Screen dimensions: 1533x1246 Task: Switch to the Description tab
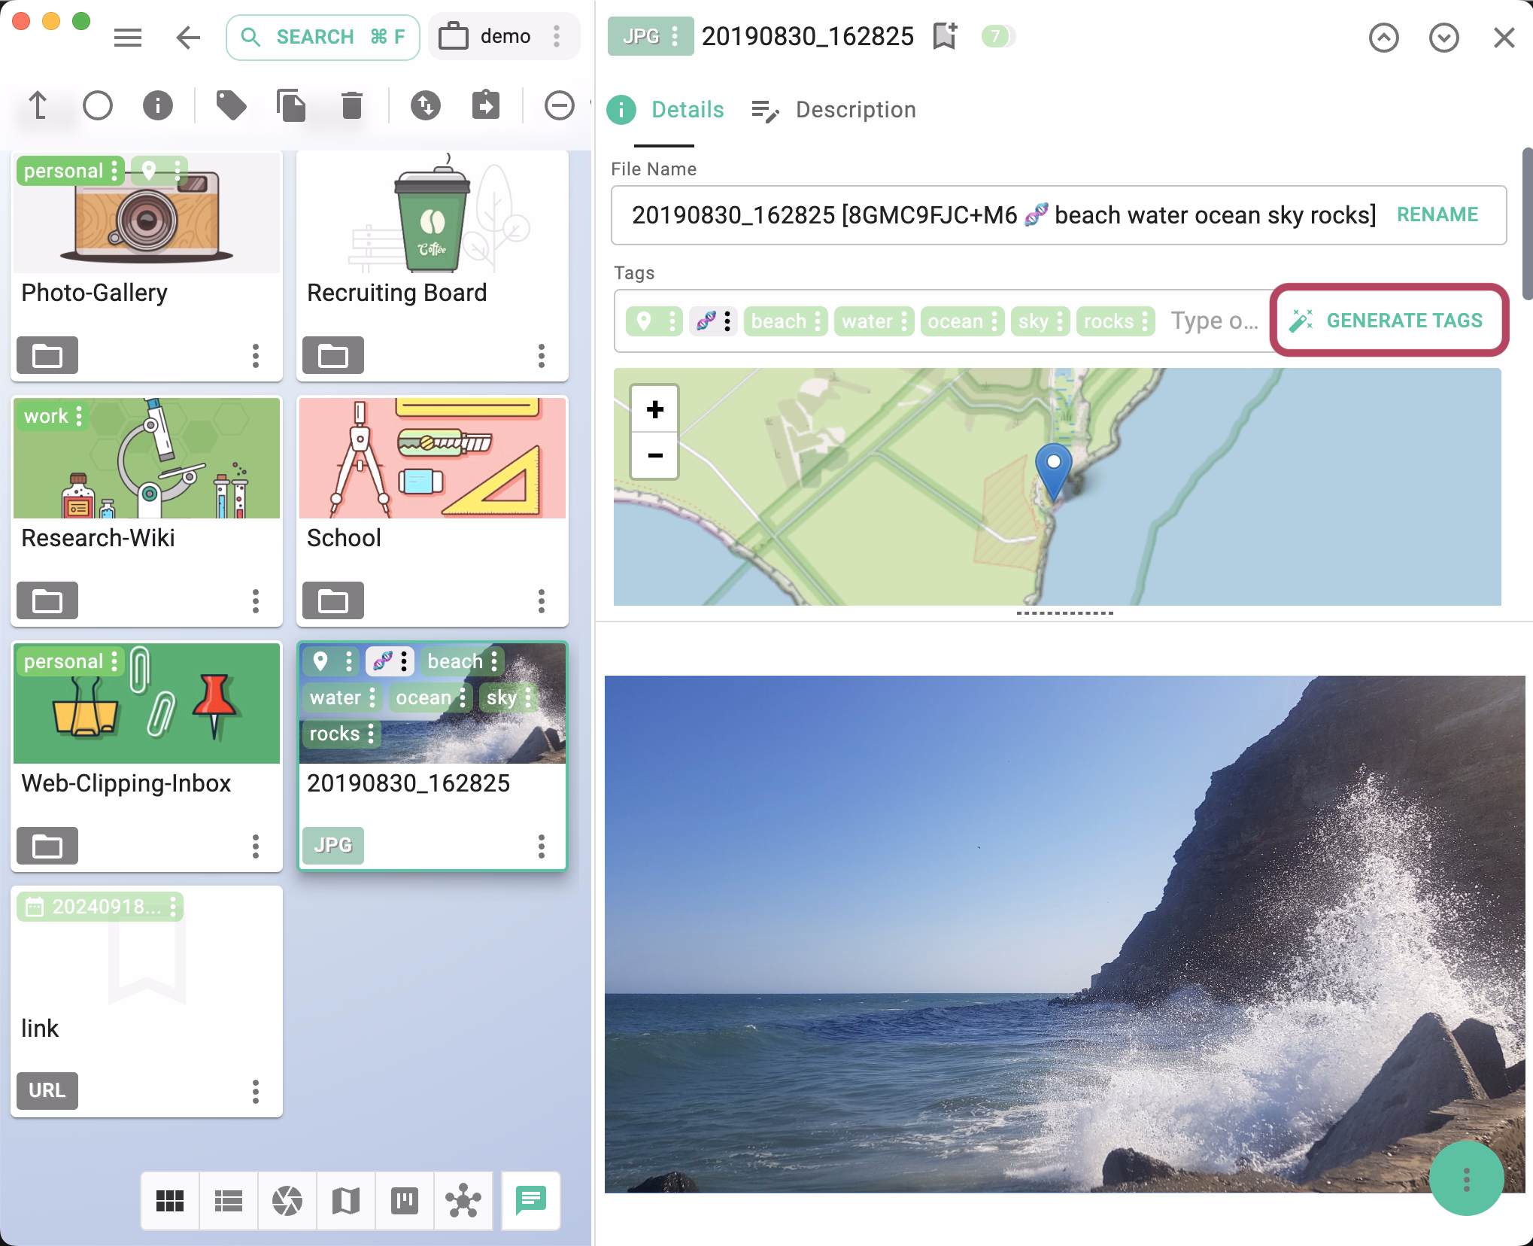click(x=855, y=110)
